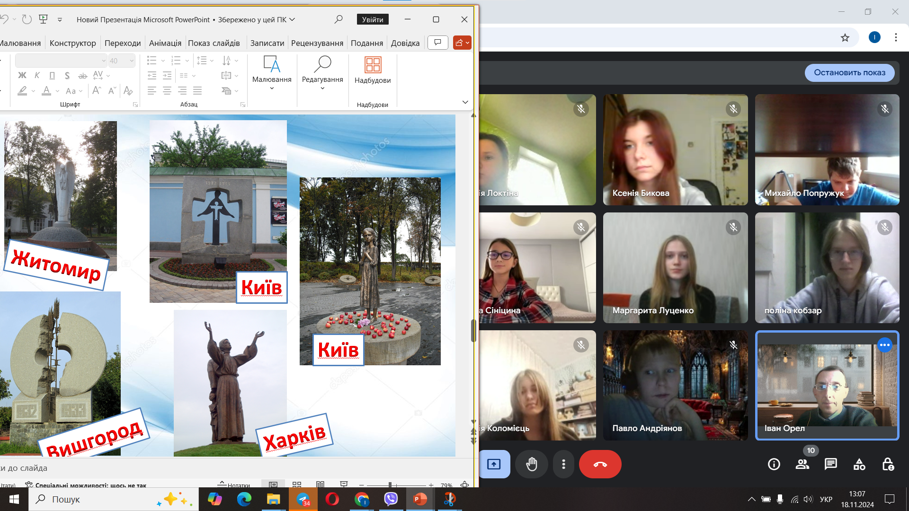
Task: Toggle underline text formatting
Action: (x=52, y=75)
